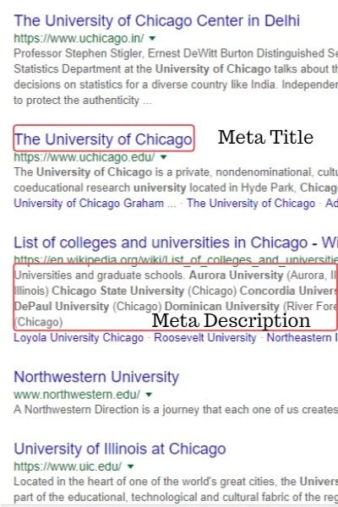Screen dimensions: 338x507
Task: Open List of colleges and universities in Chicago
Action: point(176,243)
